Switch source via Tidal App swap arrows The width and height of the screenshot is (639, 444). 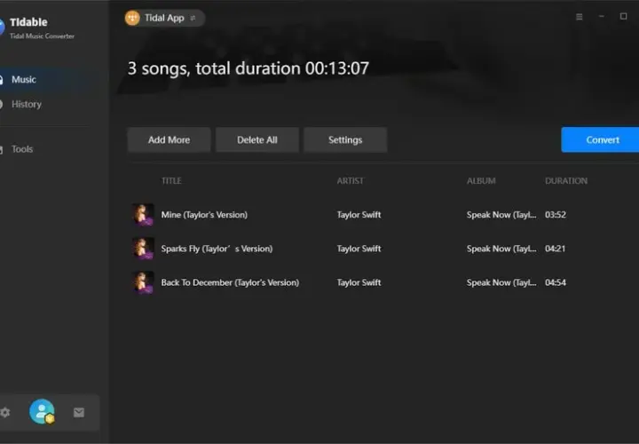pyautogui.click(x=193, y=18)
